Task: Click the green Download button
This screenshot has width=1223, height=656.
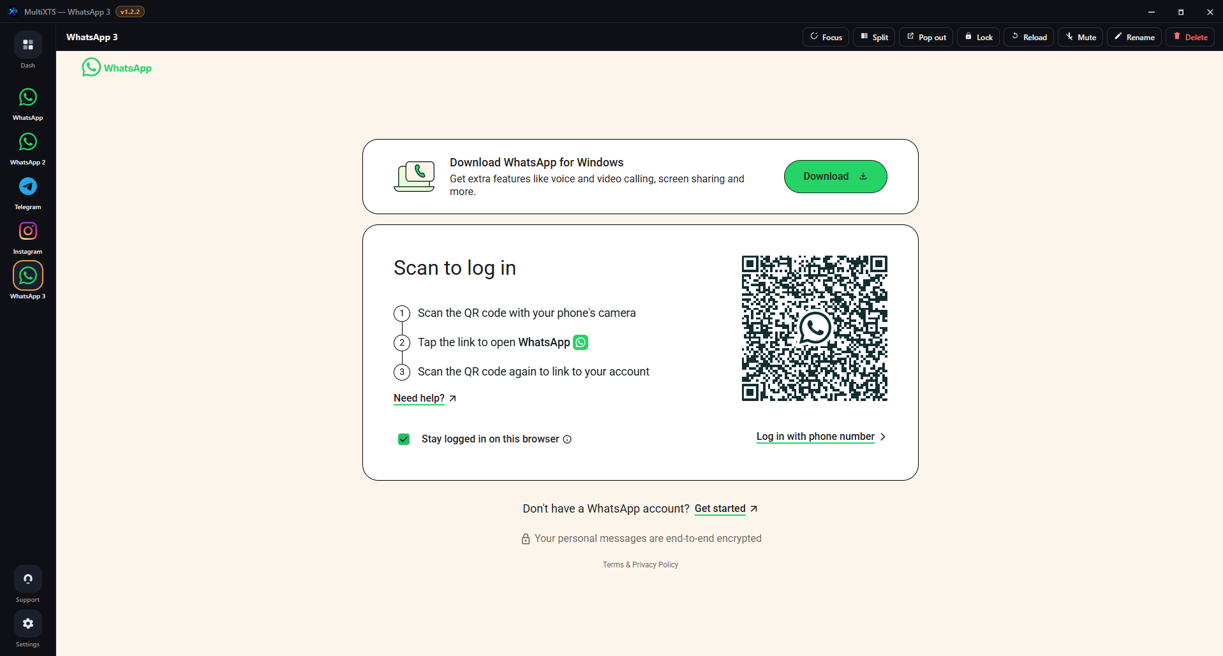Action: [835, 177]
